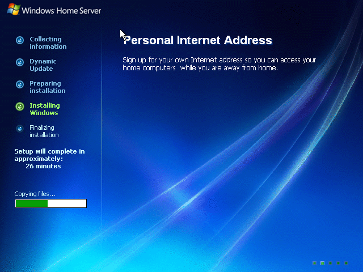The image size is (363, 272).
Task: Select the Finalizing installation step label
Action: (44, 131)
